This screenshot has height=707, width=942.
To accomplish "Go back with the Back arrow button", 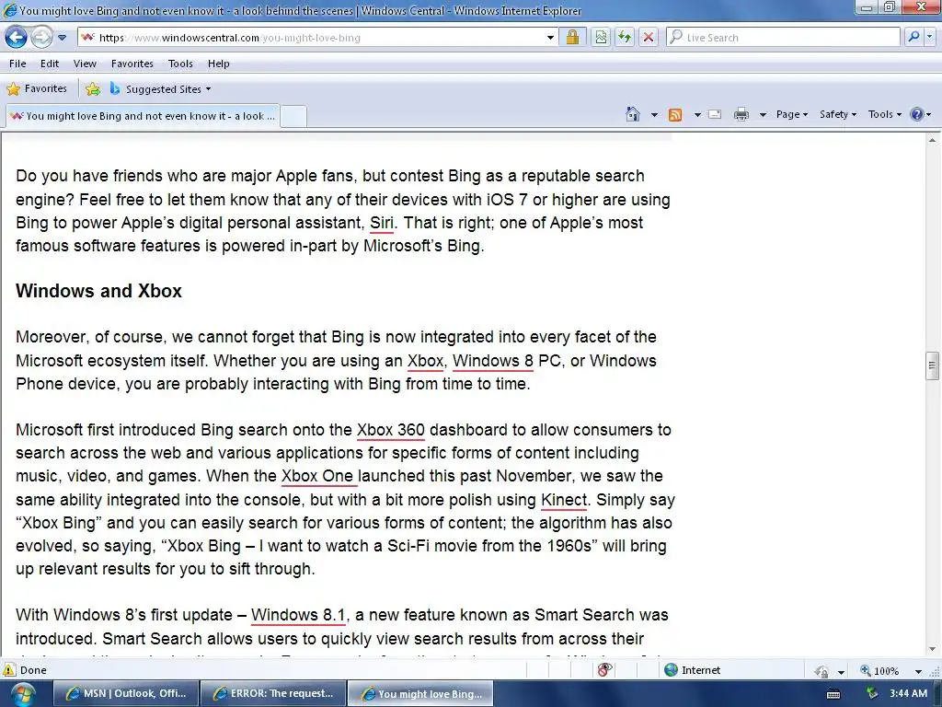I will coord(16,37).
